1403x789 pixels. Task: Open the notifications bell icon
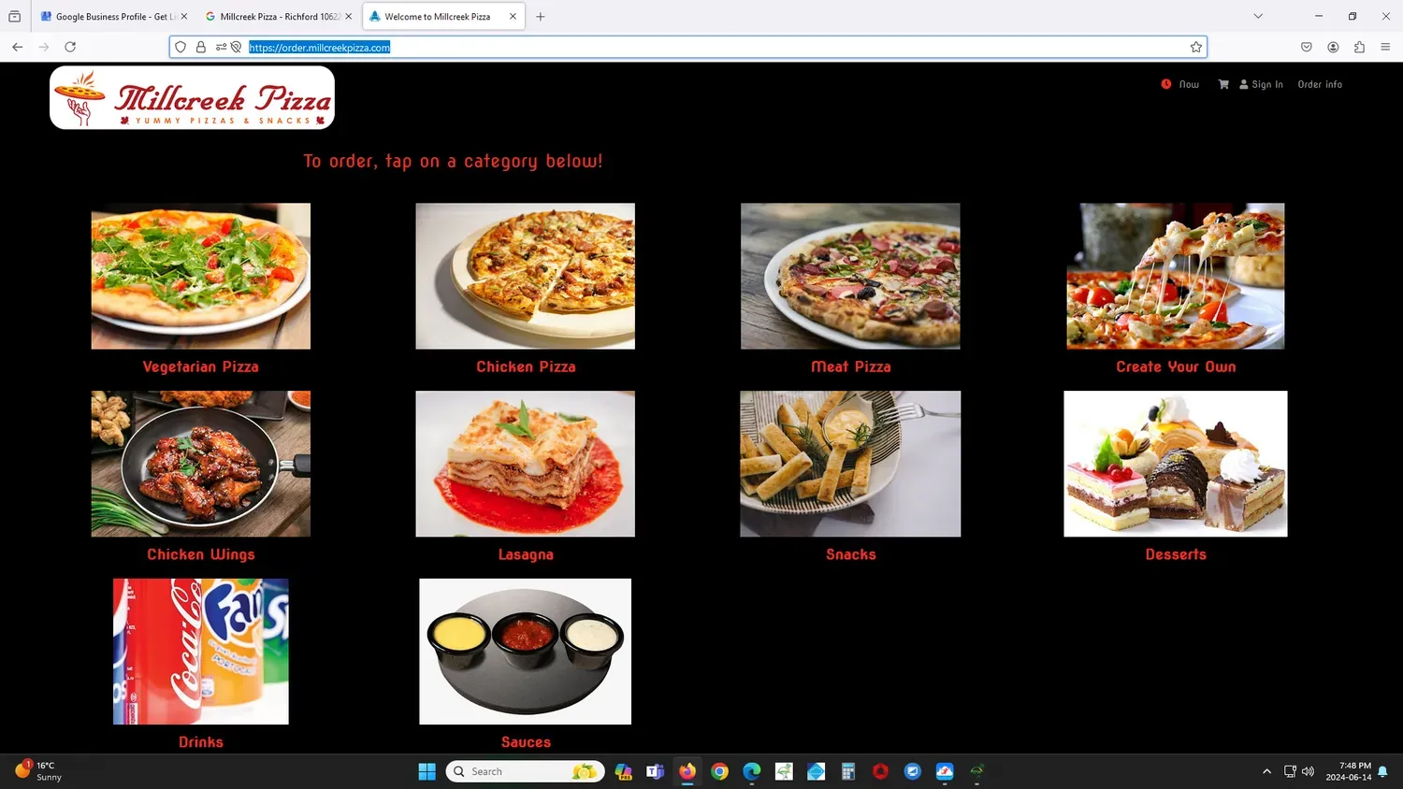(x=1382, y=772)
